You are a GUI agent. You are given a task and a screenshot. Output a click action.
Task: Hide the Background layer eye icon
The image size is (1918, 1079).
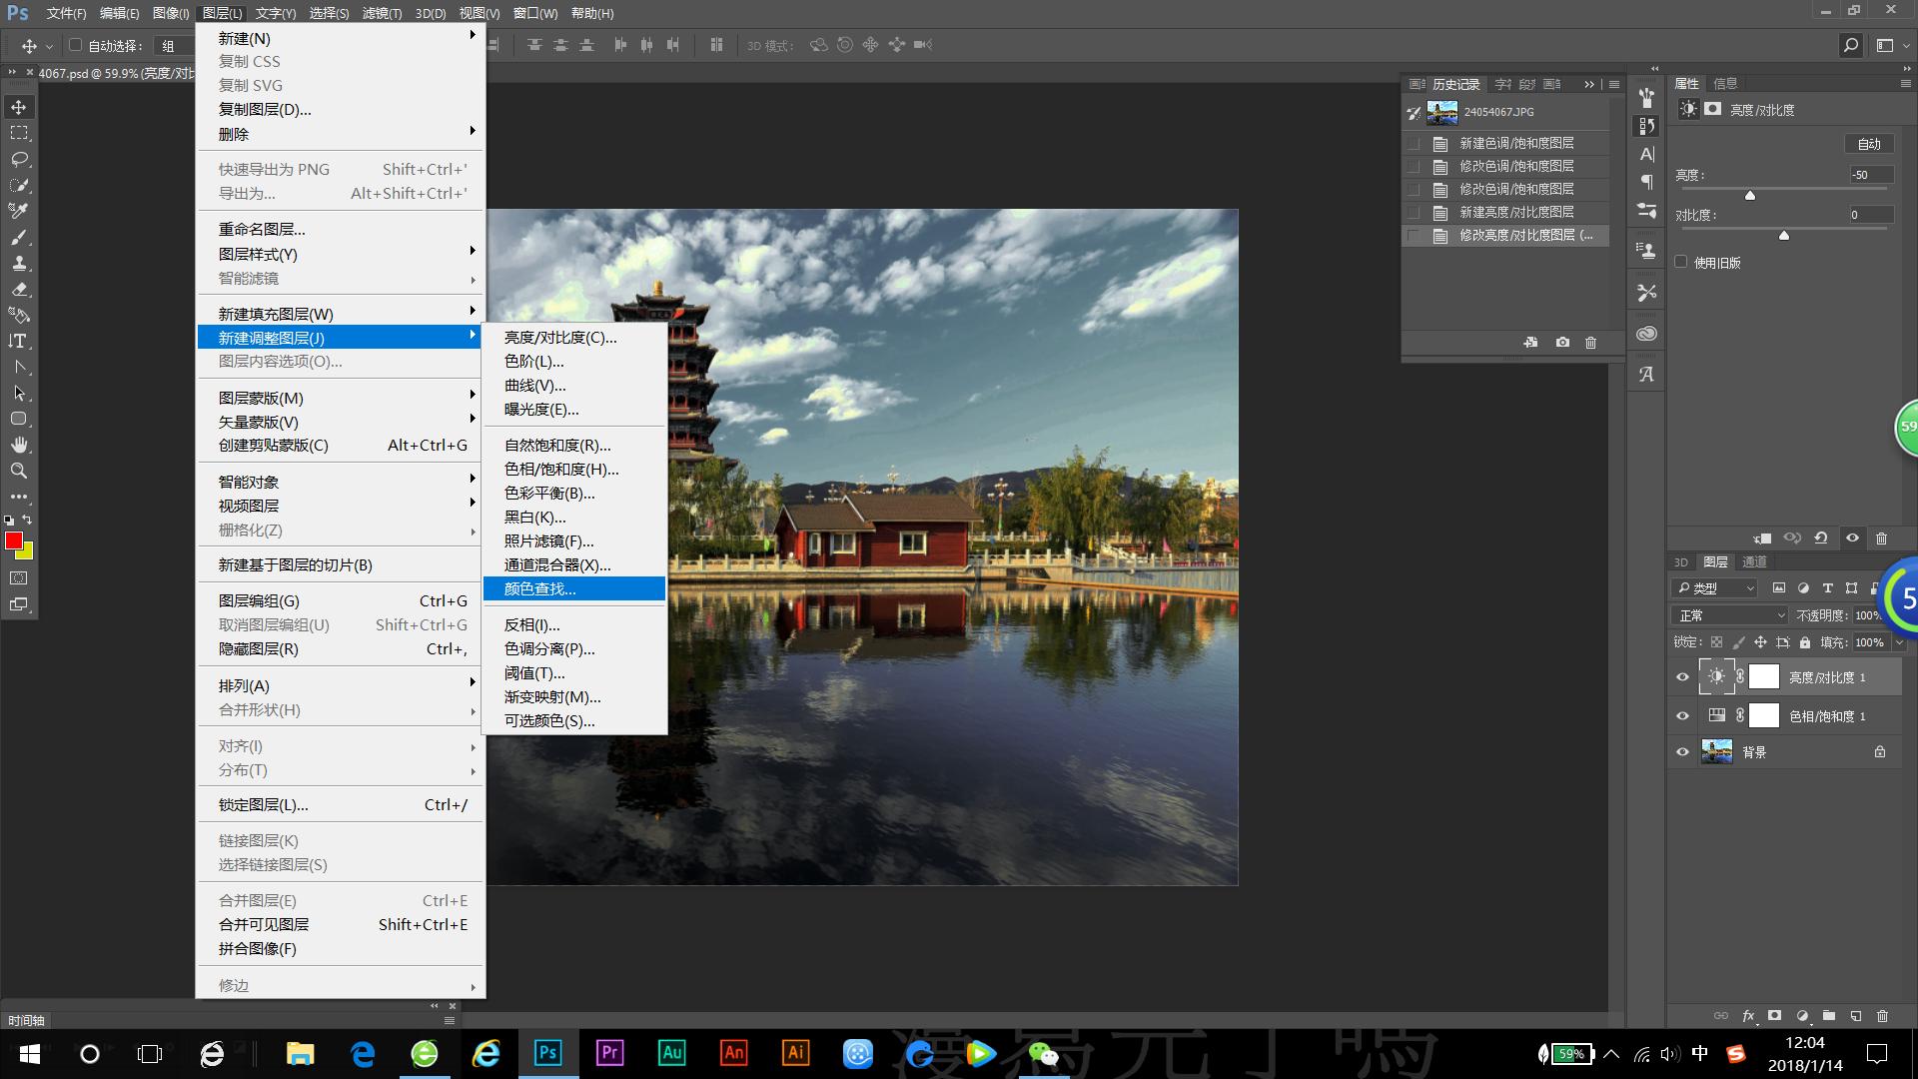pos(1682,752)
